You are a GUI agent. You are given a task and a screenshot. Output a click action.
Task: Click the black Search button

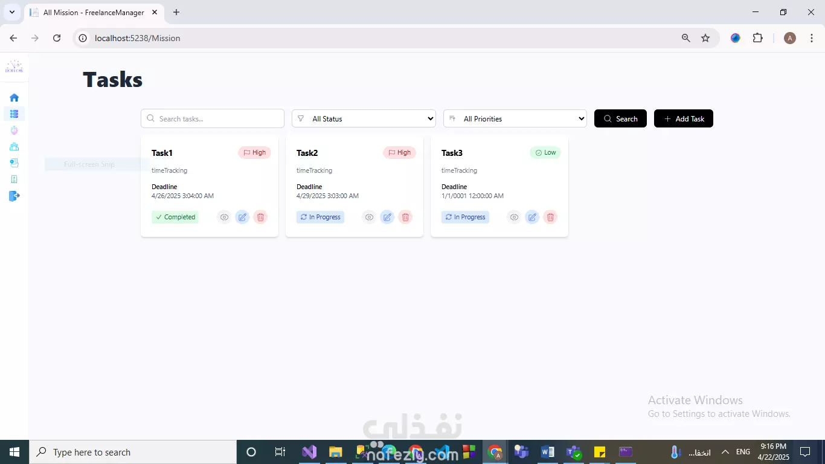coord(620,118)
